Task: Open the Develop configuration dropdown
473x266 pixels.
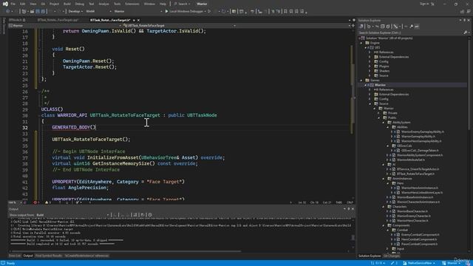Action: (75, 12)
